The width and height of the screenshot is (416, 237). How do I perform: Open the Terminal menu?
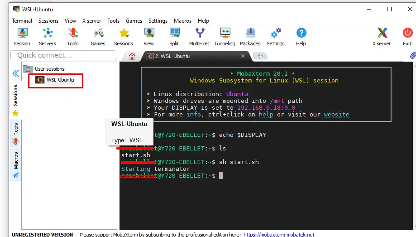point(22,21)
